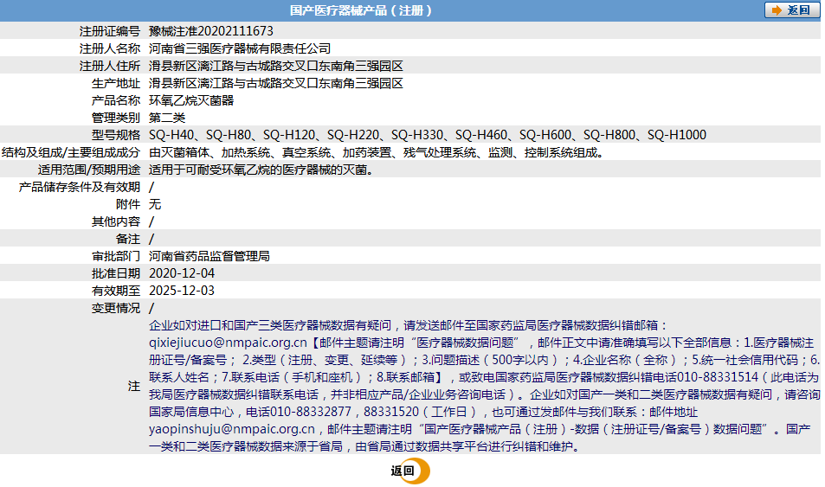Click the 生产地址 label
The height and width of the screenshot is (487, 825).
116,83
